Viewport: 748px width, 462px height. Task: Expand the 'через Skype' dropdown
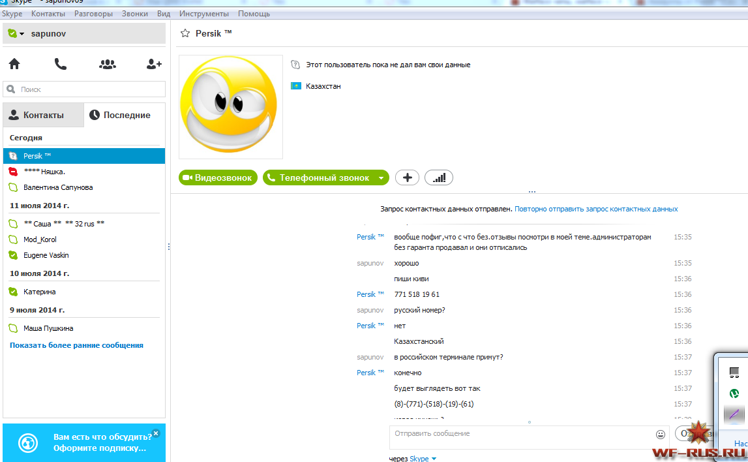(434, 459)
